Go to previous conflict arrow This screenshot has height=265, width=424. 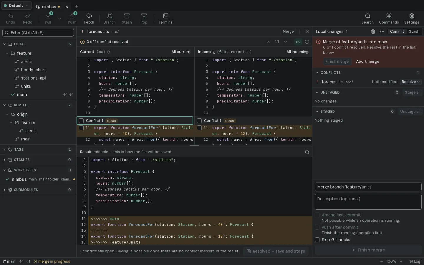click(x=269, y=42)
